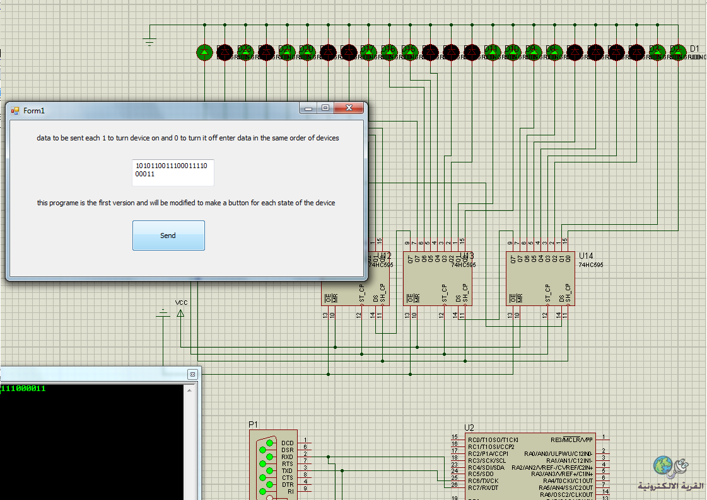Click the lit LED overlapped by the D23 label
Image resolution: width=707 pixels, height=500 pixels.
(x=246, y=52)
